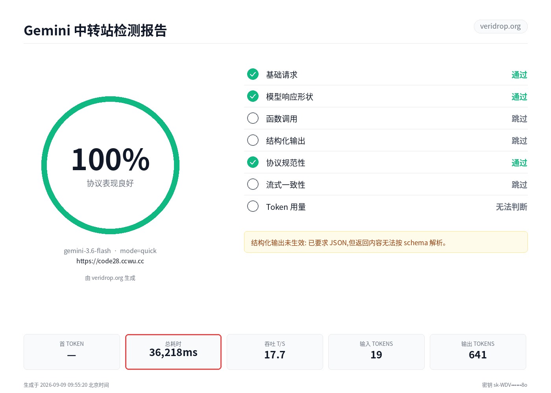Click empty circle icon beside 函数调用
The height and width of the screenshot is (393, 551).
[x=253, y=118]
